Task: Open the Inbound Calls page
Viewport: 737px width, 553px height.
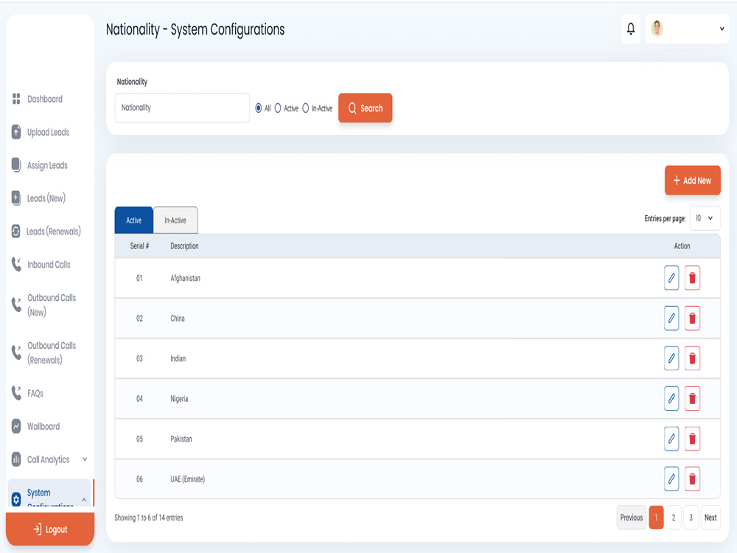Action: pyautogui.click(x=49, y=264)
